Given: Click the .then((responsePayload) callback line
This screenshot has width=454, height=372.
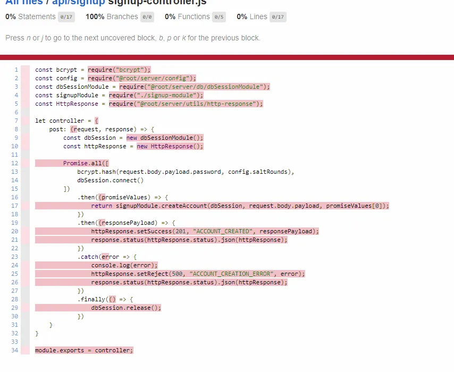Looking at the screenshot, I should (126, 223).
